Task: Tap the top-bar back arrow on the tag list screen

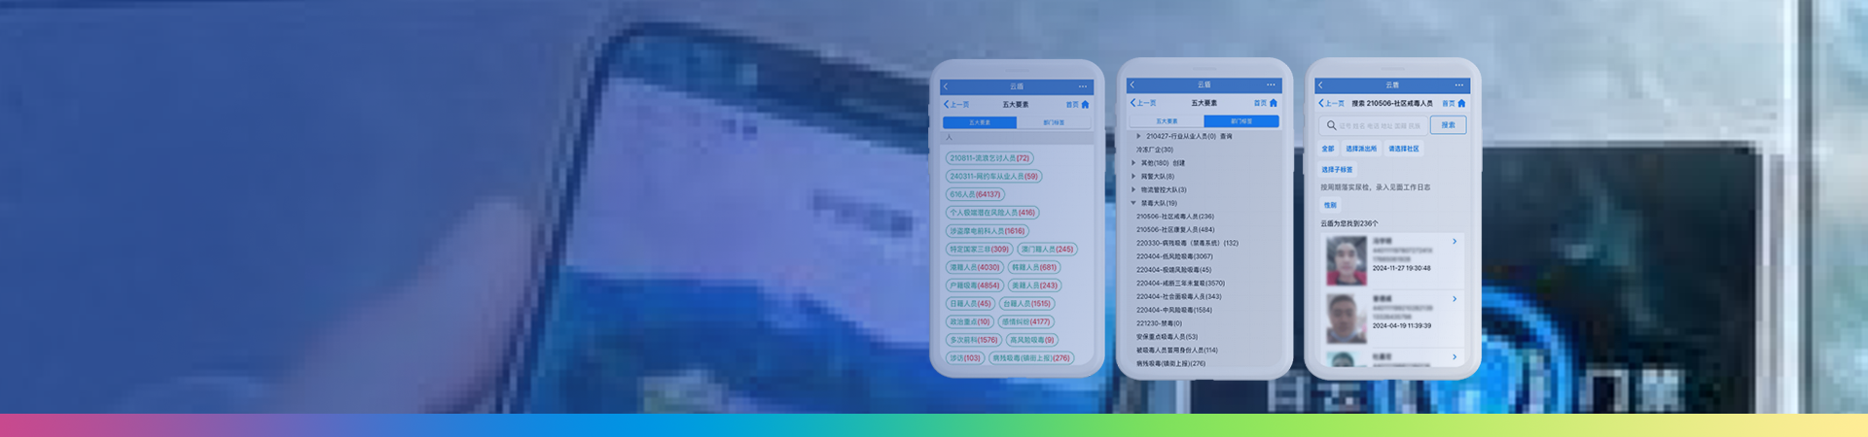Action: pyautogui.click(x=946, y=86)
